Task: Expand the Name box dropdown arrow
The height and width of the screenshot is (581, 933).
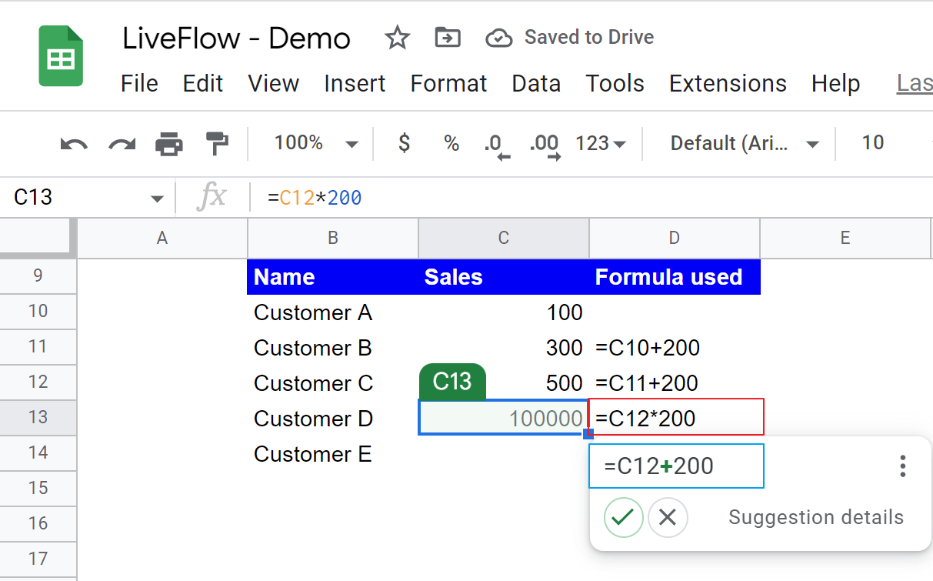Action: pos(158,199)
